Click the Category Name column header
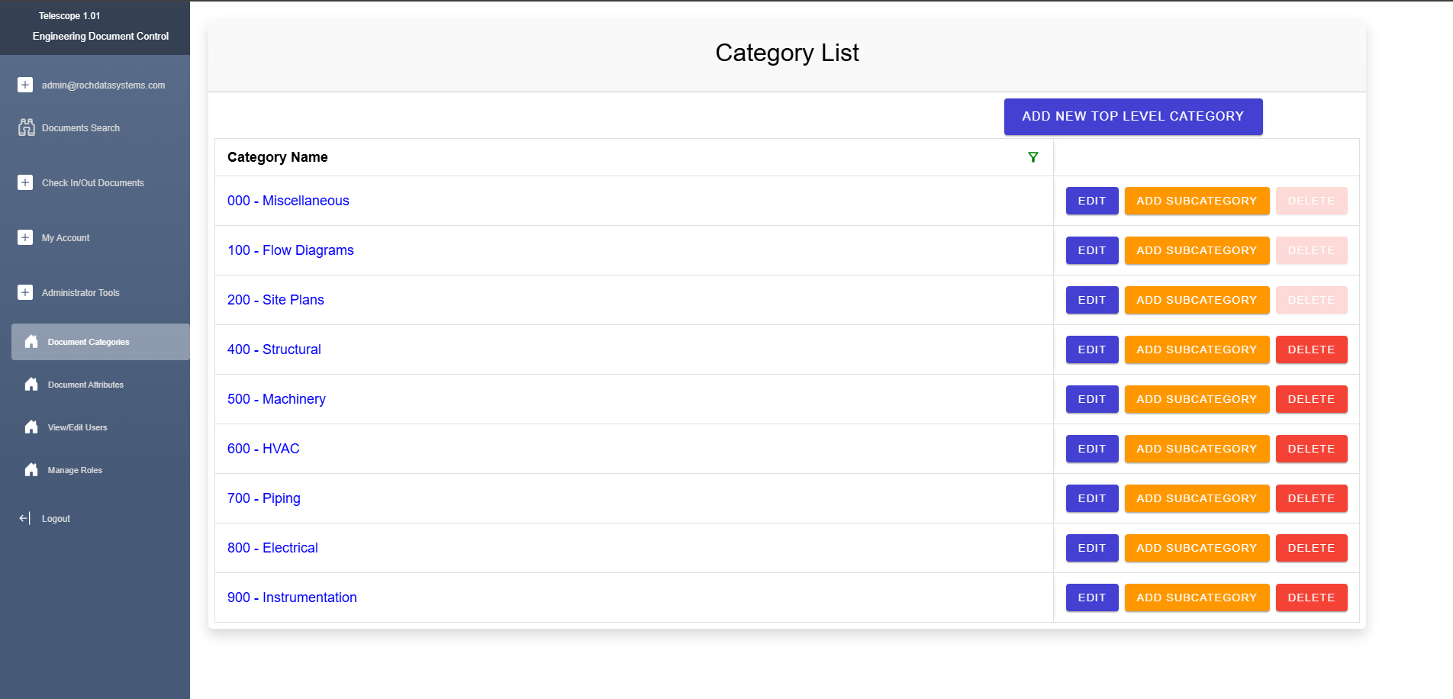Screen dimensions: 1453x699 pyautogui.click(x=278, y=157)
